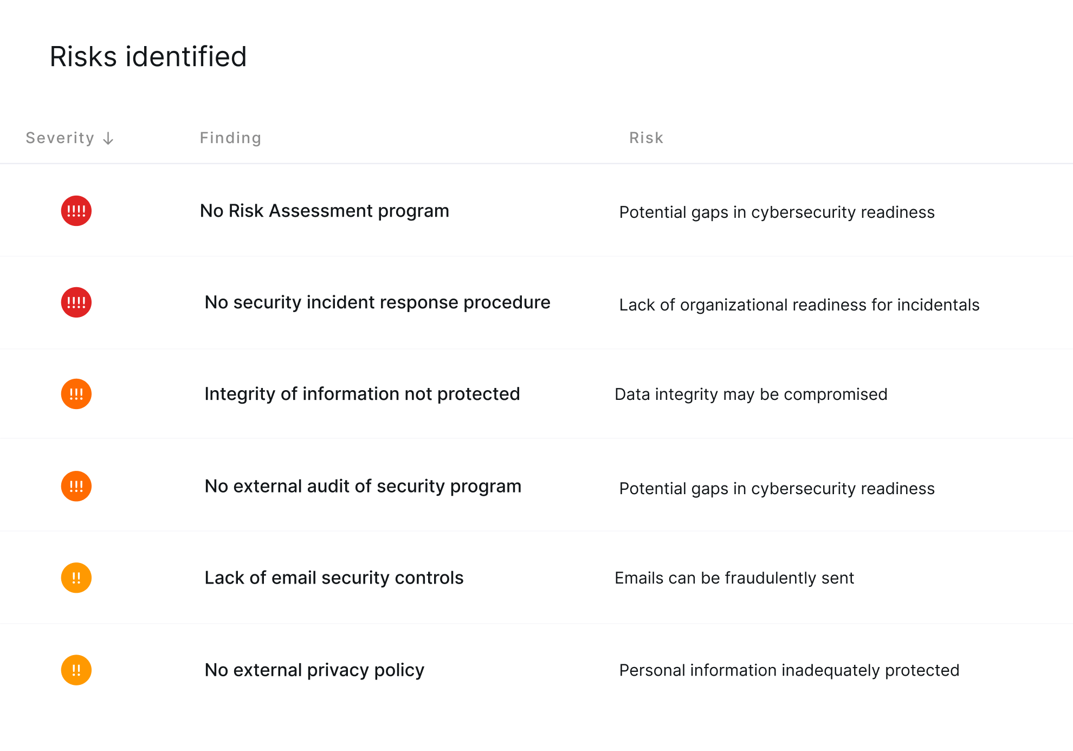Viewport: 1073px width, 751px height.
Task: Open No security incident response procedure finding
Action: click(377, 302)
